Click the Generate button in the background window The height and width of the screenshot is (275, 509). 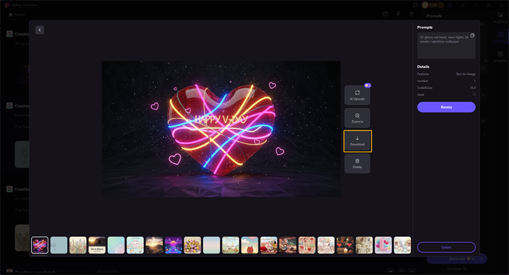pyautogui.click(x=457, y=258)
